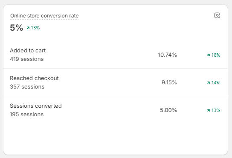Viewport: 232px width, 158px height.
Task: Click the arrow icon beside 14%
Action: click(x=209, y=83)
